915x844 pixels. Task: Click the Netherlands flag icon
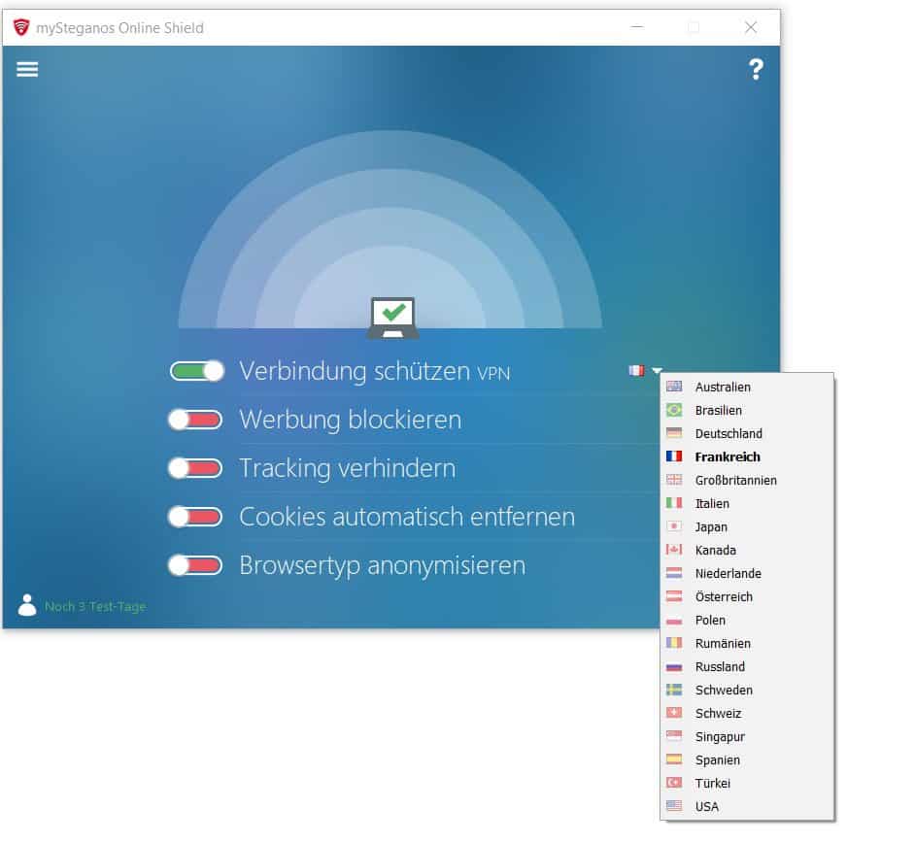click(x=674, y=573)
